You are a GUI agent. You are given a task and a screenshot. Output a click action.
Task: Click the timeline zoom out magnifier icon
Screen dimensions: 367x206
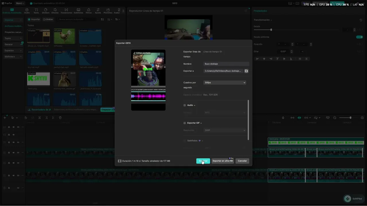(335, 118)
